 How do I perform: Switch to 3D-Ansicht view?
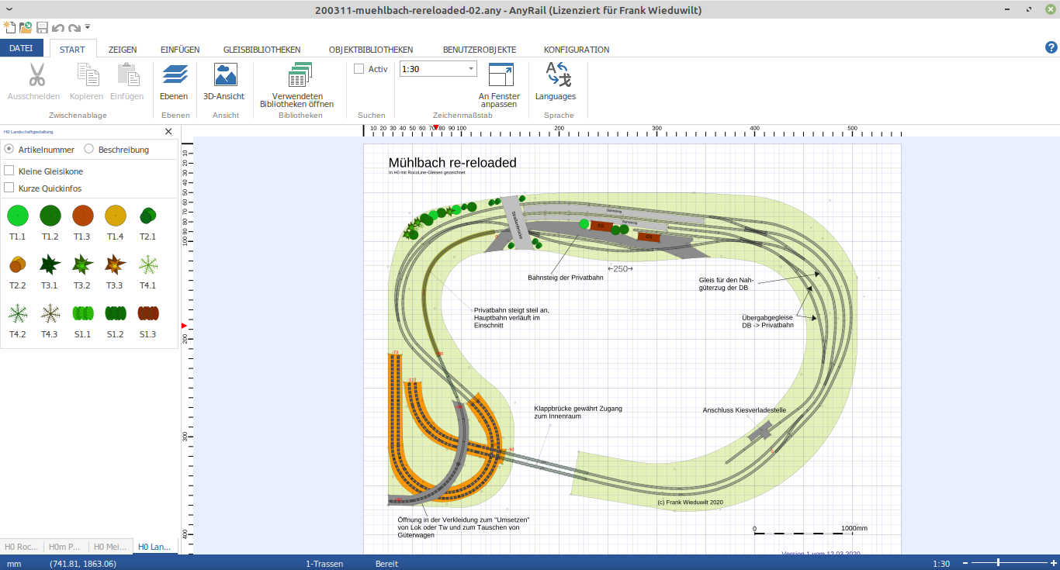click(223, 82)
